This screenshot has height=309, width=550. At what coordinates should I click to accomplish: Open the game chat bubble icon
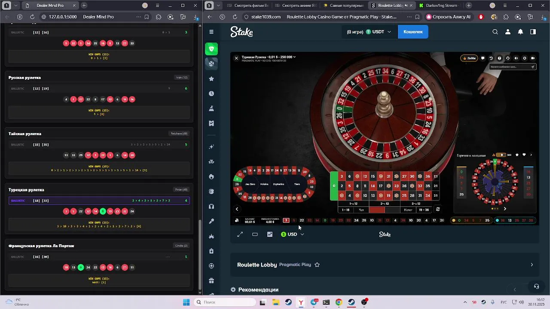(x=483, y=58)
